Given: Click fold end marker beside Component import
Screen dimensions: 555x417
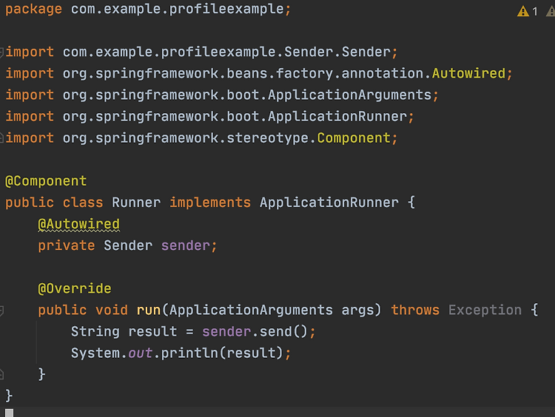Looking at the screenshot, I should (1, 138).
